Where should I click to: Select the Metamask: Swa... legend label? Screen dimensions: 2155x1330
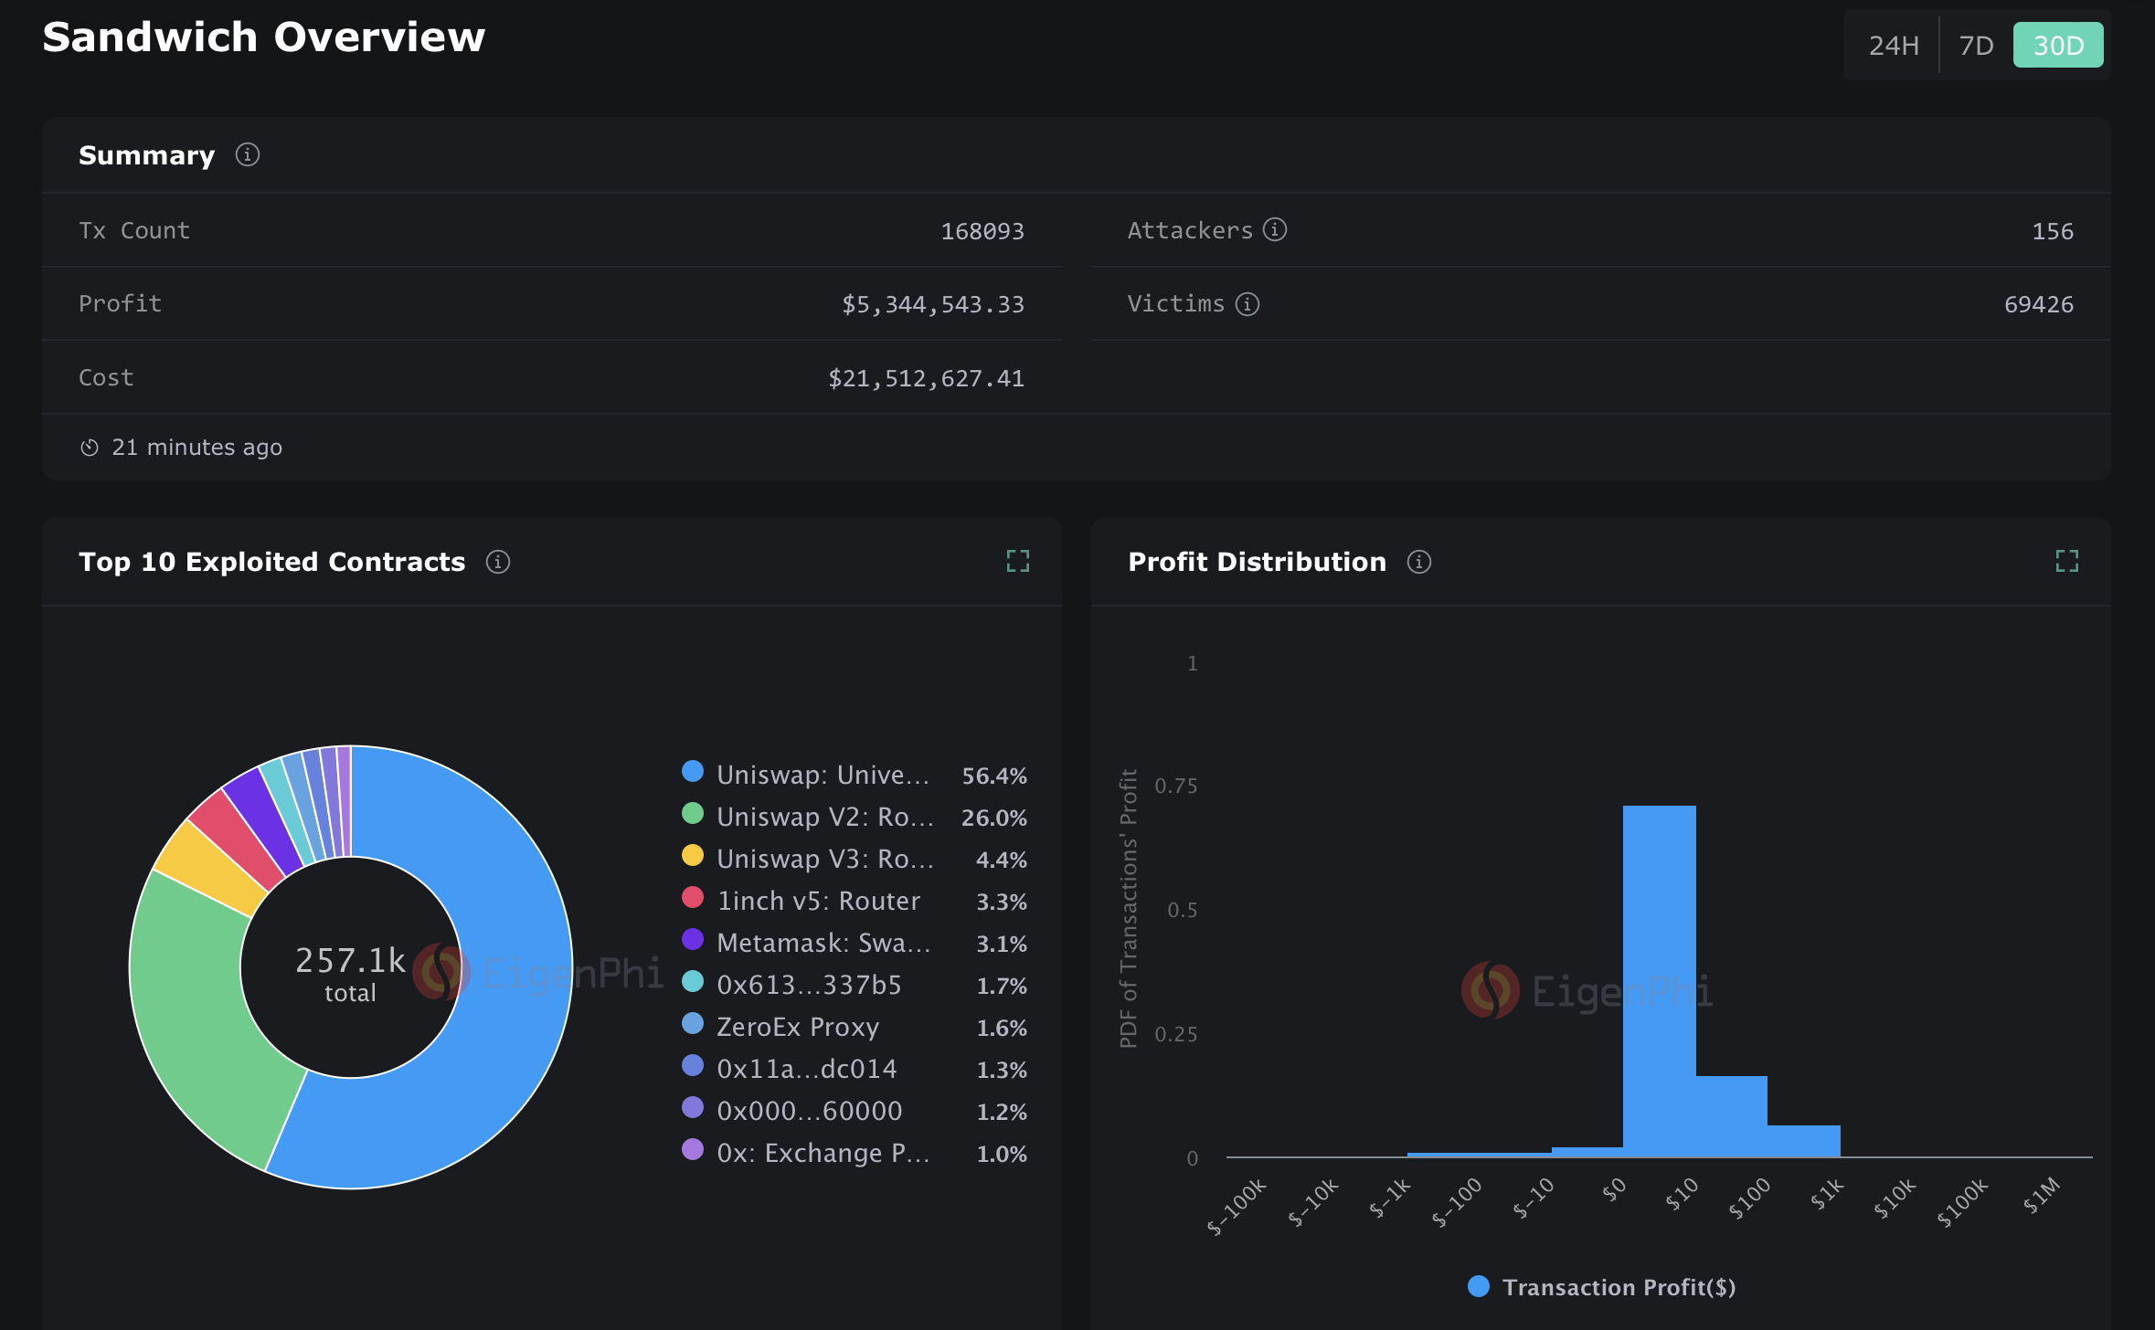point(823,943)
